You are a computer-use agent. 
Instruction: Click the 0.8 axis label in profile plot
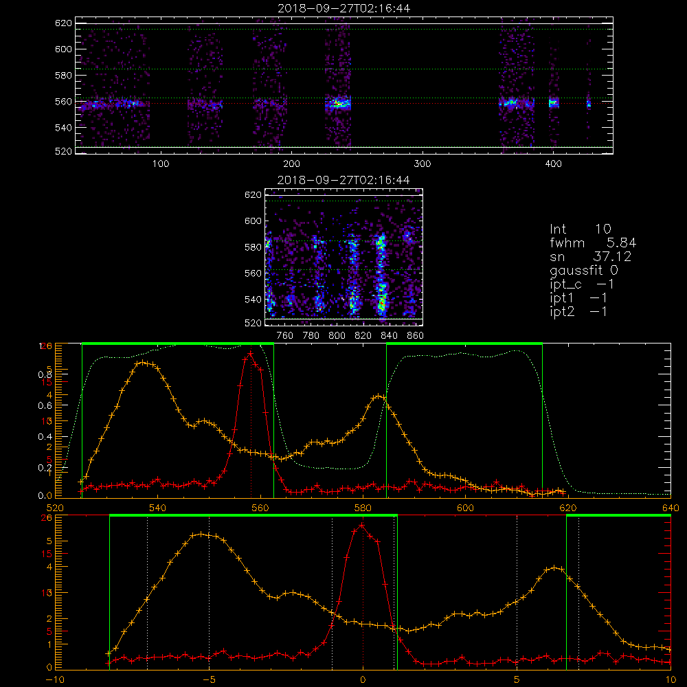pos(45,374)
